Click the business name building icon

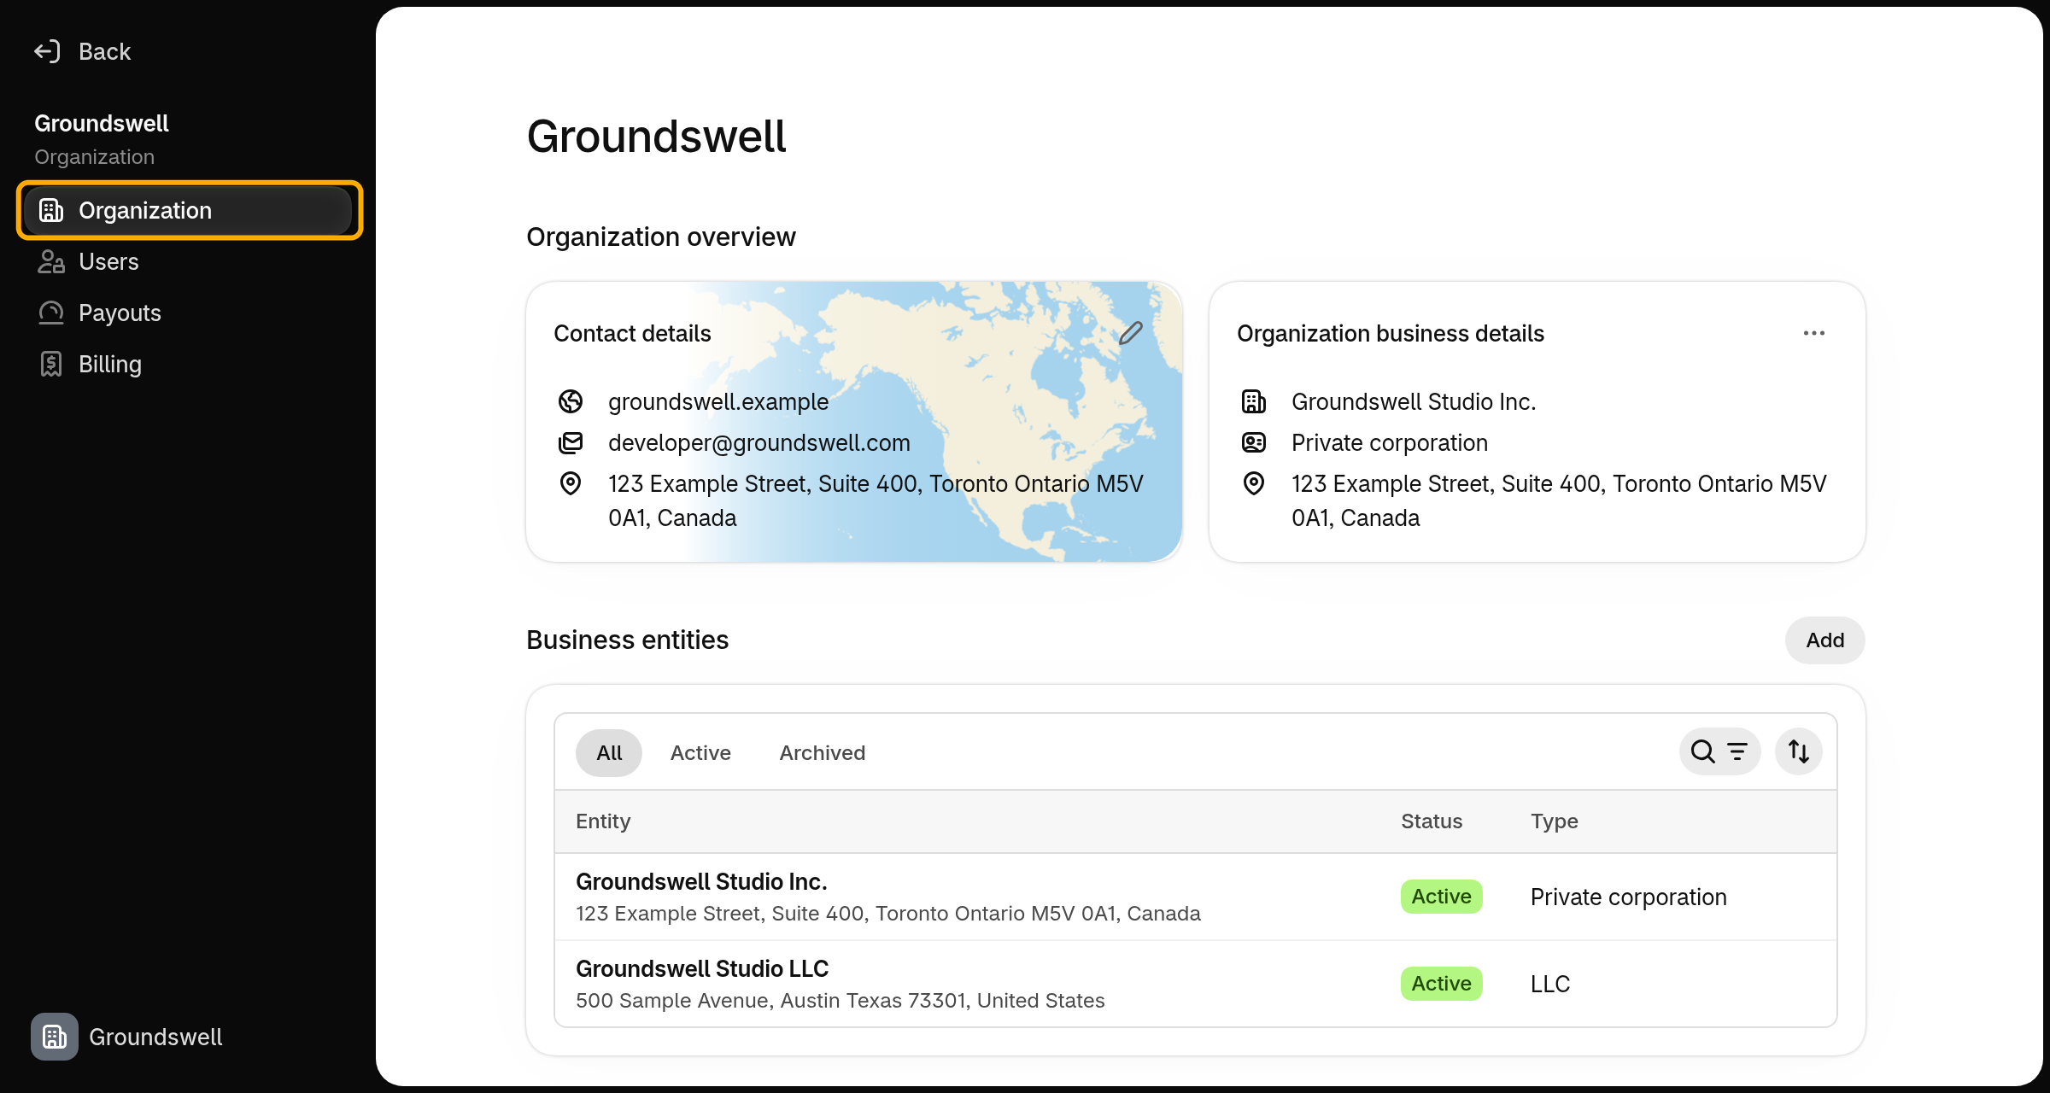[x=1254, y=401]
